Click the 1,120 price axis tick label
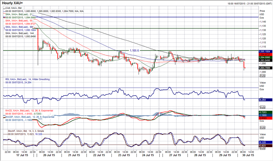This screenshot has height=161, width=273. click(x=263, y=38)
